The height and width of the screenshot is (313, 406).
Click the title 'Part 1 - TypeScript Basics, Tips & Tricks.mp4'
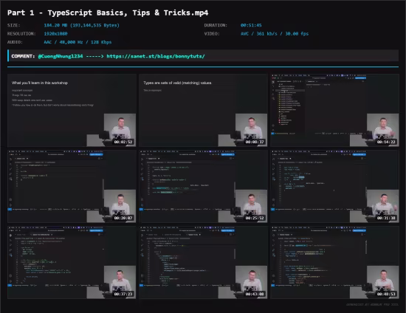click(x=108, y=13)
